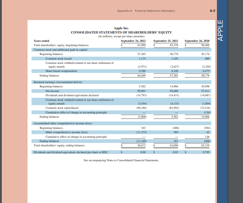Screen dimensions: 243x203
Task: Click the See accompanying Notes footer text
Action: coord(121,160)
